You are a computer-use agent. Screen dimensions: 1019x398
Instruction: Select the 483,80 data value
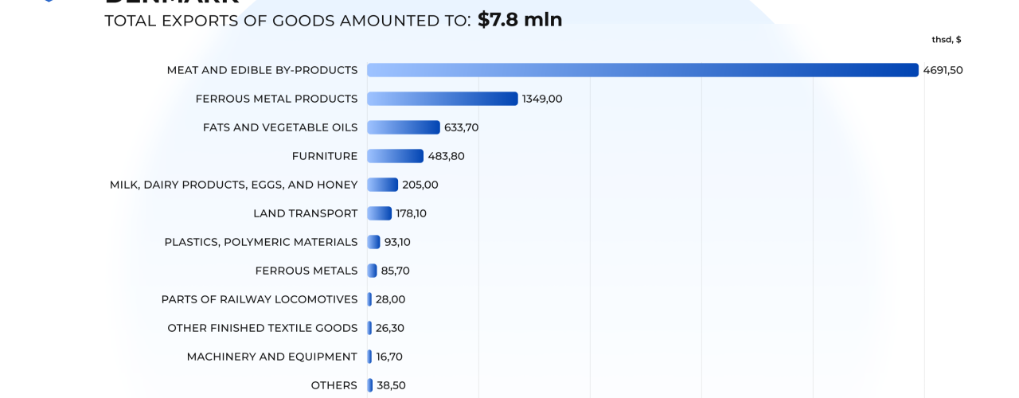click(x=447, y=156)
